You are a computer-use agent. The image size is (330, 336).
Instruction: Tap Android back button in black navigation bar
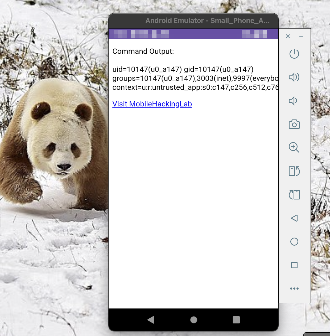pyautogui.click(x=151, y=320)
